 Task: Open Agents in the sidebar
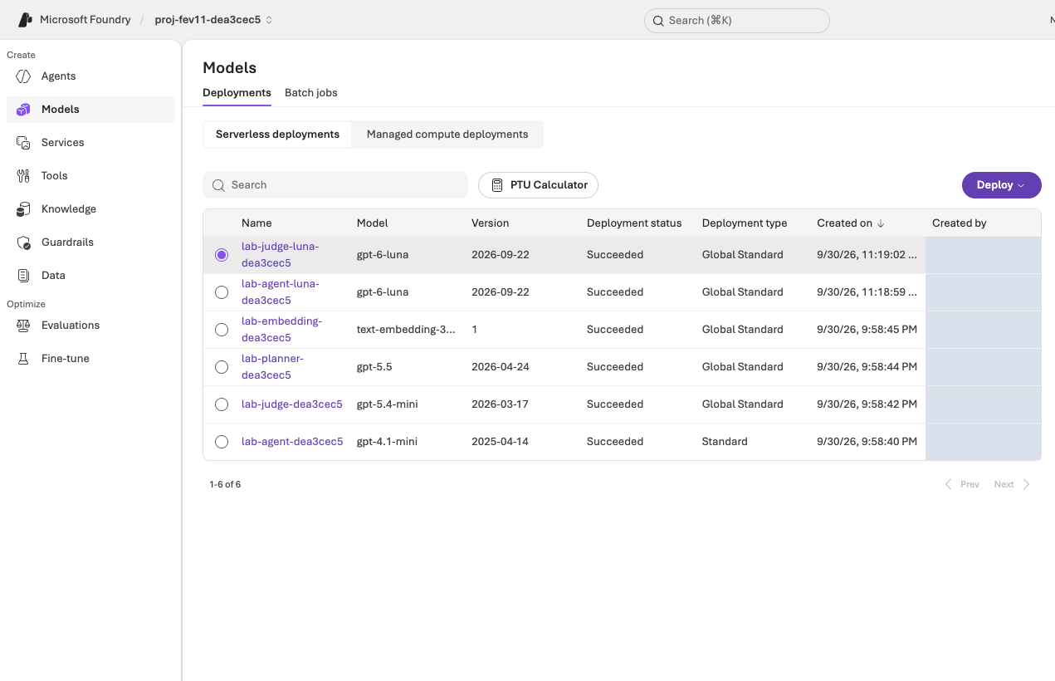[90, 76]
